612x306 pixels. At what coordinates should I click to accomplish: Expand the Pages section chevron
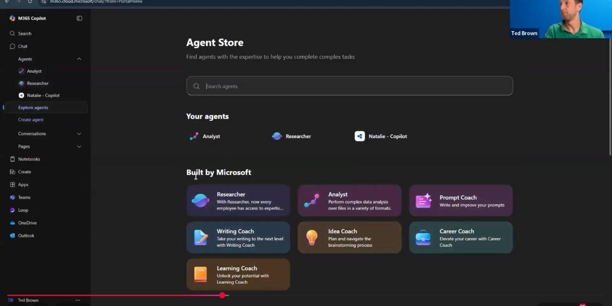click(x=79, y=146)
